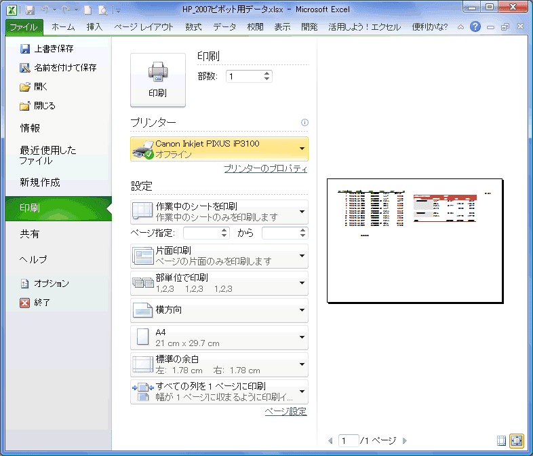Go to previous page arrow in preview
Viewport: 533px width, 456px height.
[330, 440]
